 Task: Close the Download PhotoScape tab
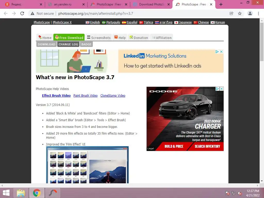[x=169, y=5]
